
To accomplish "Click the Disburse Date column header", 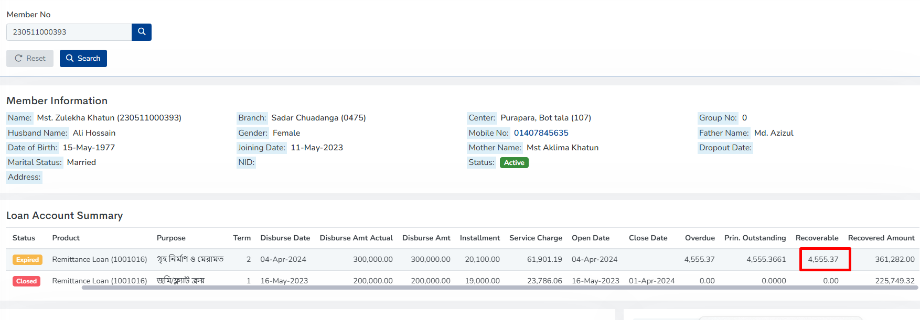I will 285,238.
